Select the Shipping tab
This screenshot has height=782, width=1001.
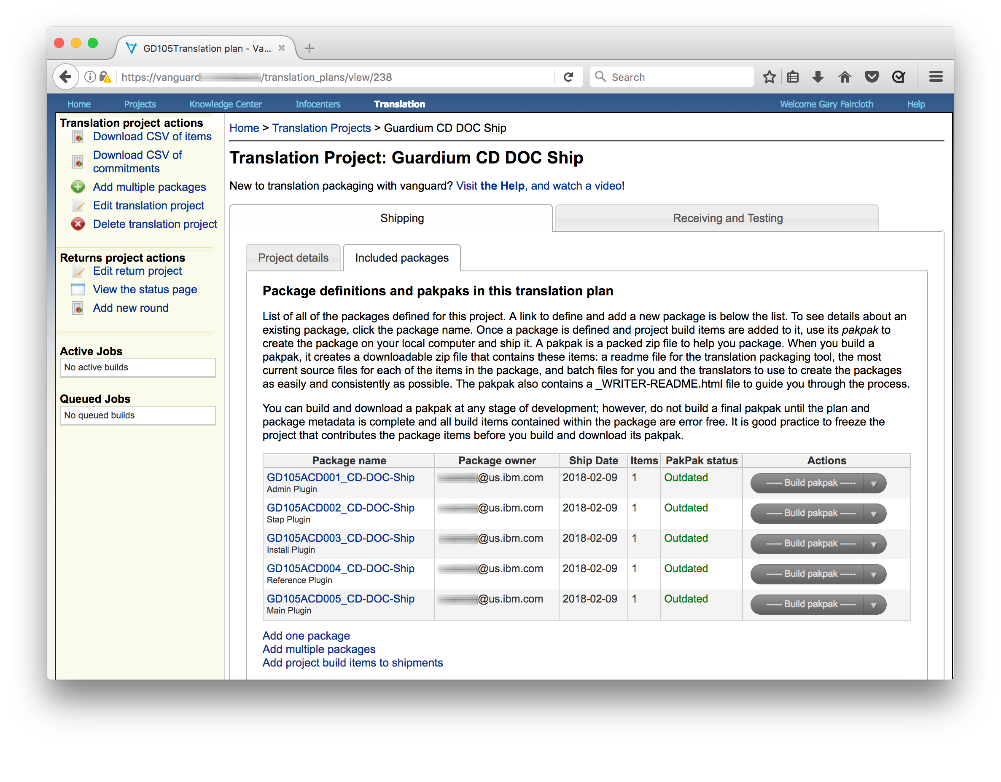[x=391, y=218]
